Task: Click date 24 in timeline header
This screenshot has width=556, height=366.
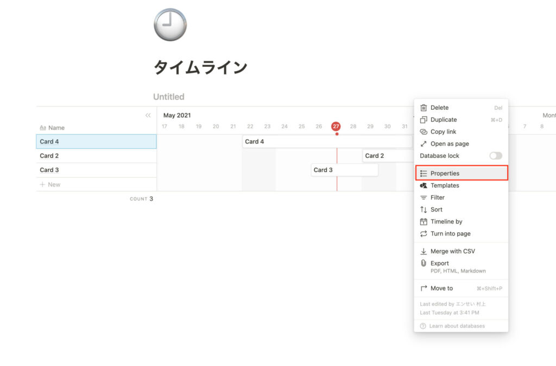Action: (x=285, y=126)
